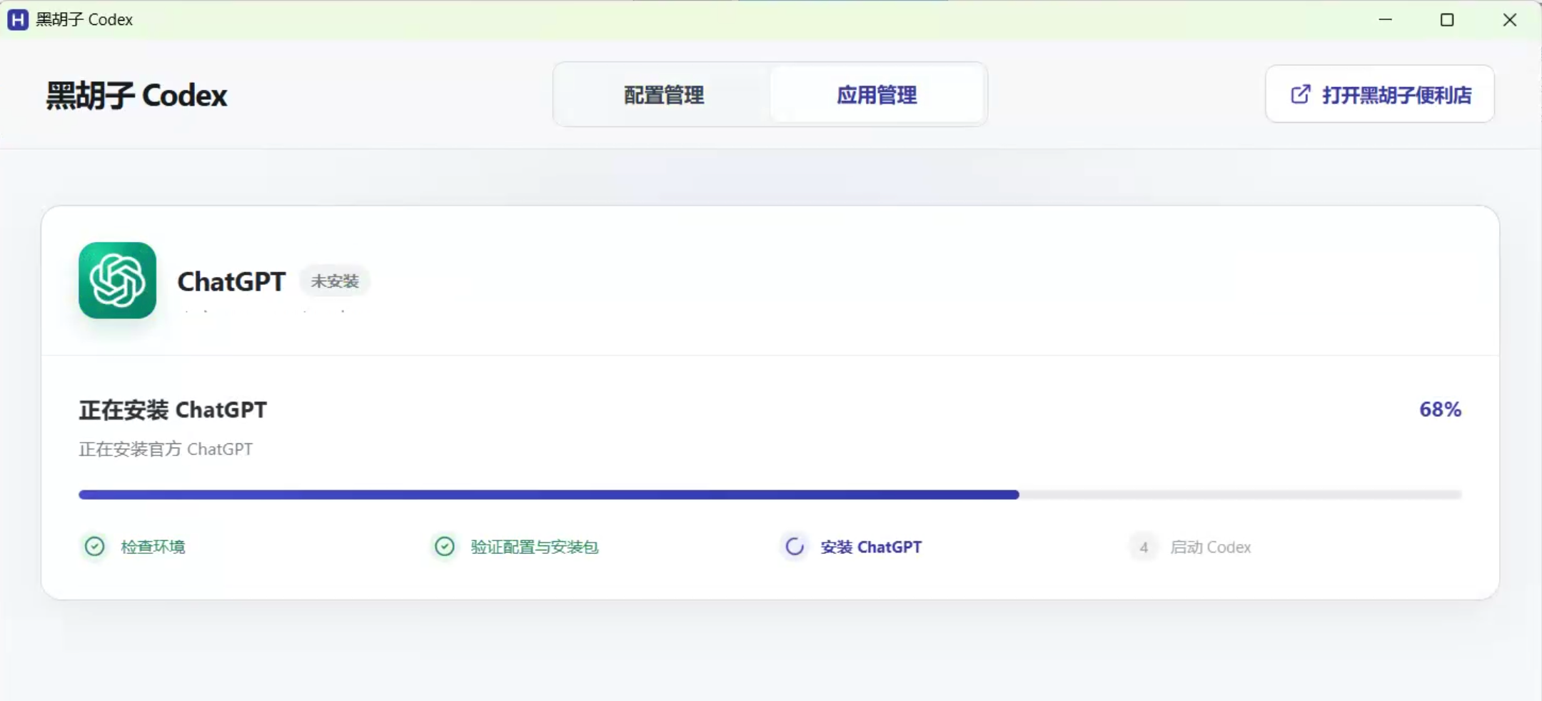The width and height of the screenshot is (1542, 701).
Task: Click the external-link icon beside 打开黑胡子便利店
Action: tap(1301, 94)
